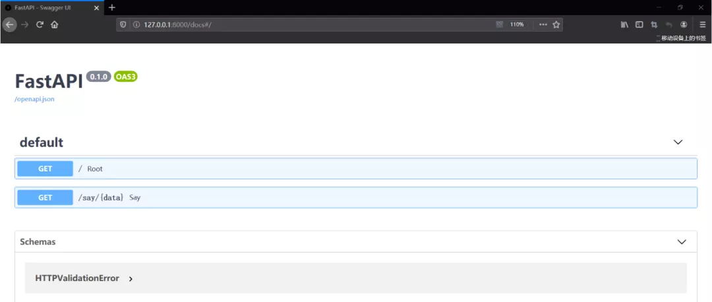
Task: Click the HTTPValidationError schema name
Action: coord(77,278)
